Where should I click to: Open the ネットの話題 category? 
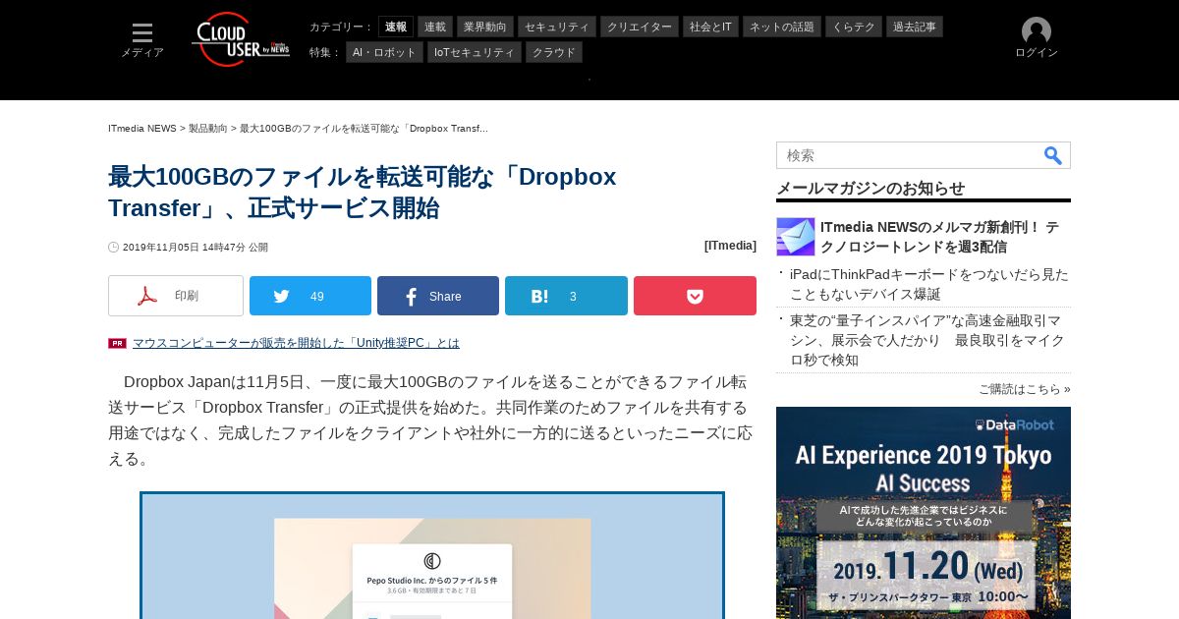tap(782, 27)
